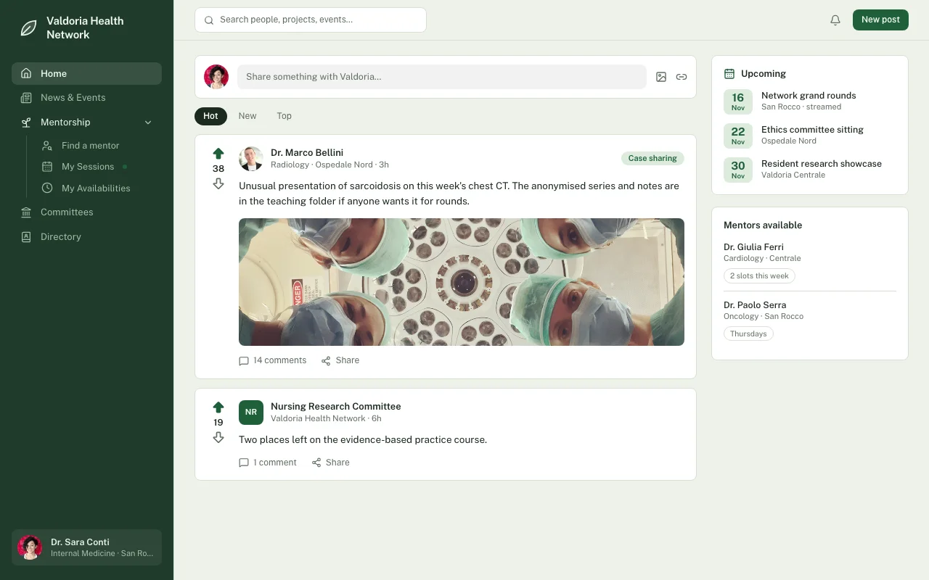Select the 2 slots this week chip
Image resolution: width=929 pixels, height=580 pixels.
point(759,276)
